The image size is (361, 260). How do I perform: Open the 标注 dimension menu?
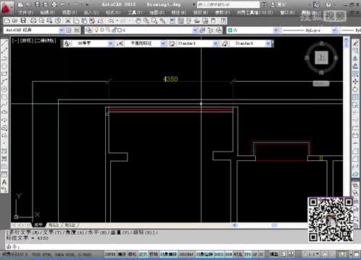[x=178, y=12]
